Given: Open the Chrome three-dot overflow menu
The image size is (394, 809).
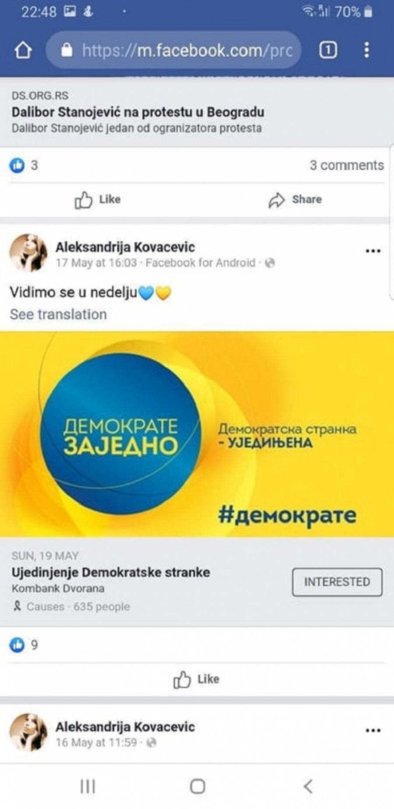Looking at the screenshot, I should pyautogui.click(x=367, y=50).
